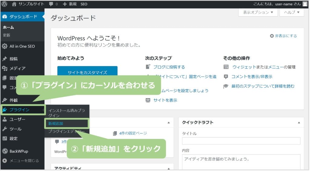
Task: Click ホームページを設定しましょう link
Action: (185, 91)
